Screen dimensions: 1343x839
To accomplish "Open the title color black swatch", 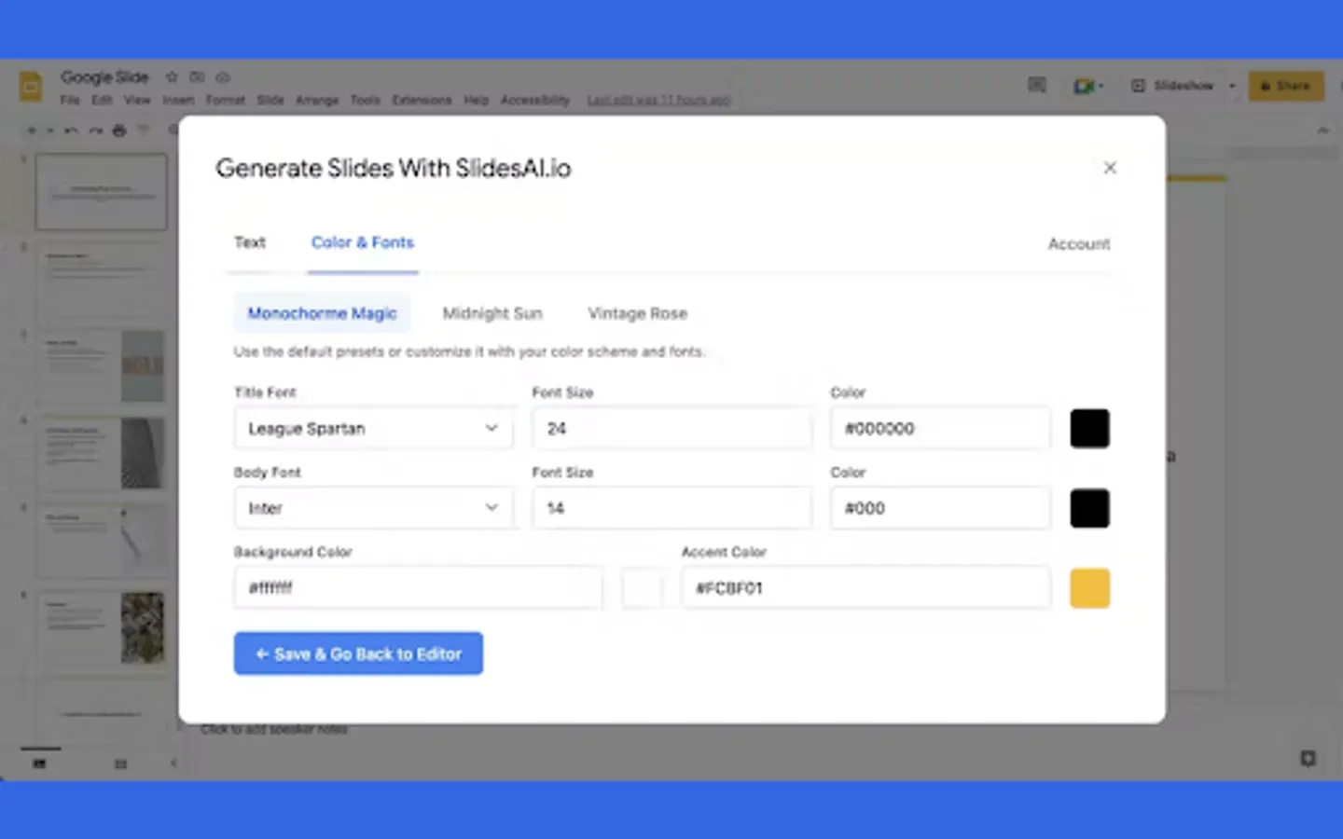I will coord(1089,429).
